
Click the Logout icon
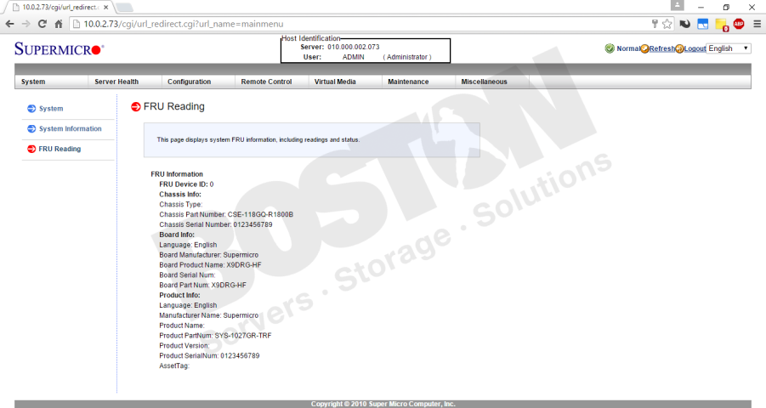pyautogui.click(x=679, y=48)
